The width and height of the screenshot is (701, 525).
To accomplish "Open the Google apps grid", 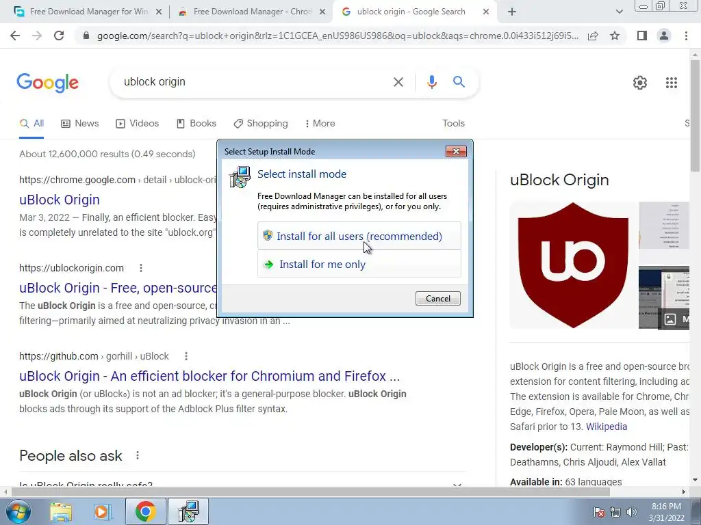I will (x=671, y=83).
